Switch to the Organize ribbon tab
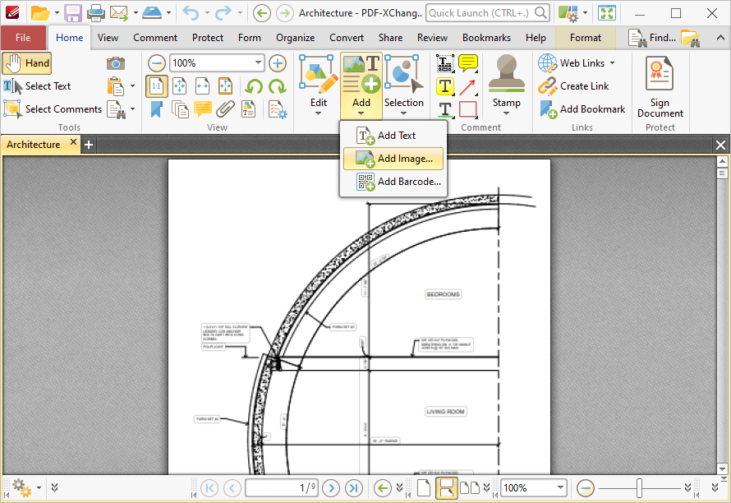 pyautogui.click(x=295, y=37)
